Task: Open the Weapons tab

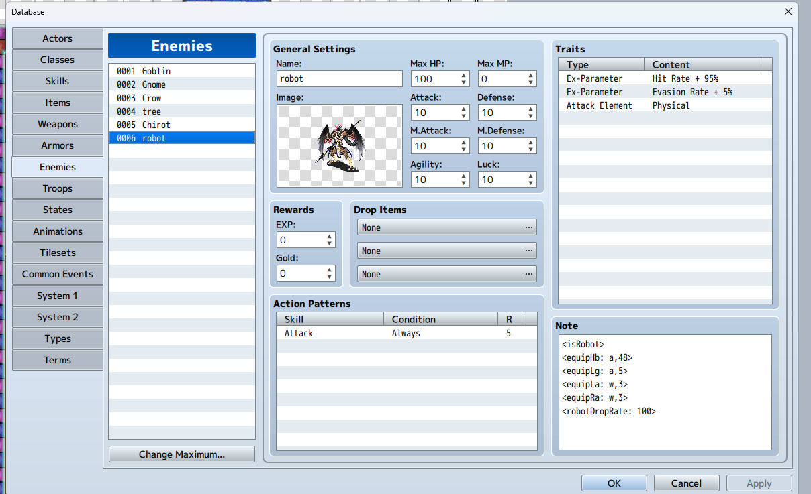Action: (58, 124)
